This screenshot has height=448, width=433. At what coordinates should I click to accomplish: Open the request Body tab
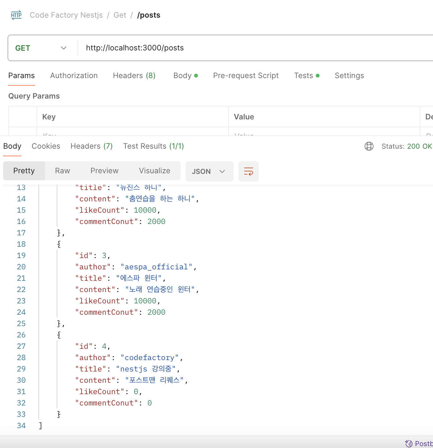click(x=185, y=76)
